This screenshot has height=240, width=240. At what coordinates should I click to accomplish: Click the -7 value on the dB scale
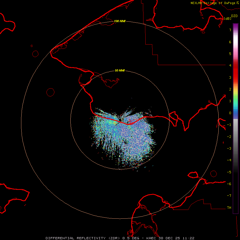(x=229, y=196)
